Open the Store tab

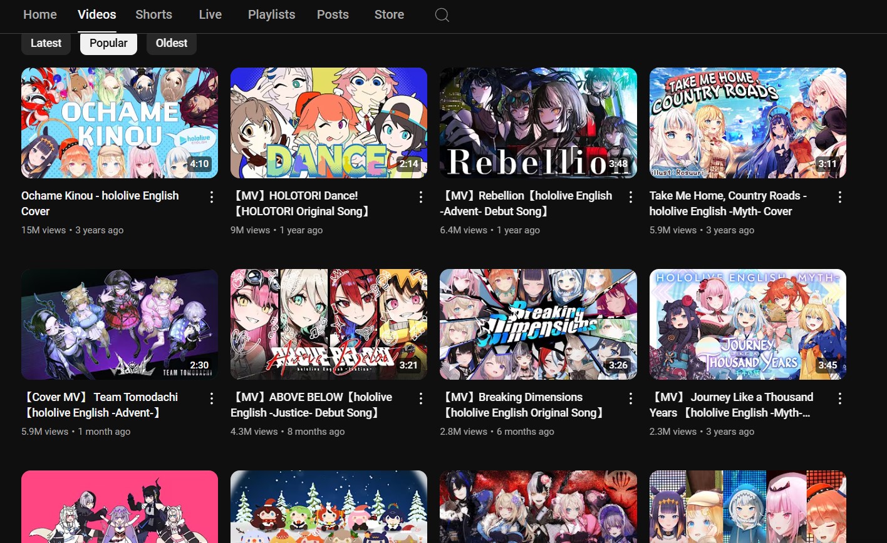point(389,14)
